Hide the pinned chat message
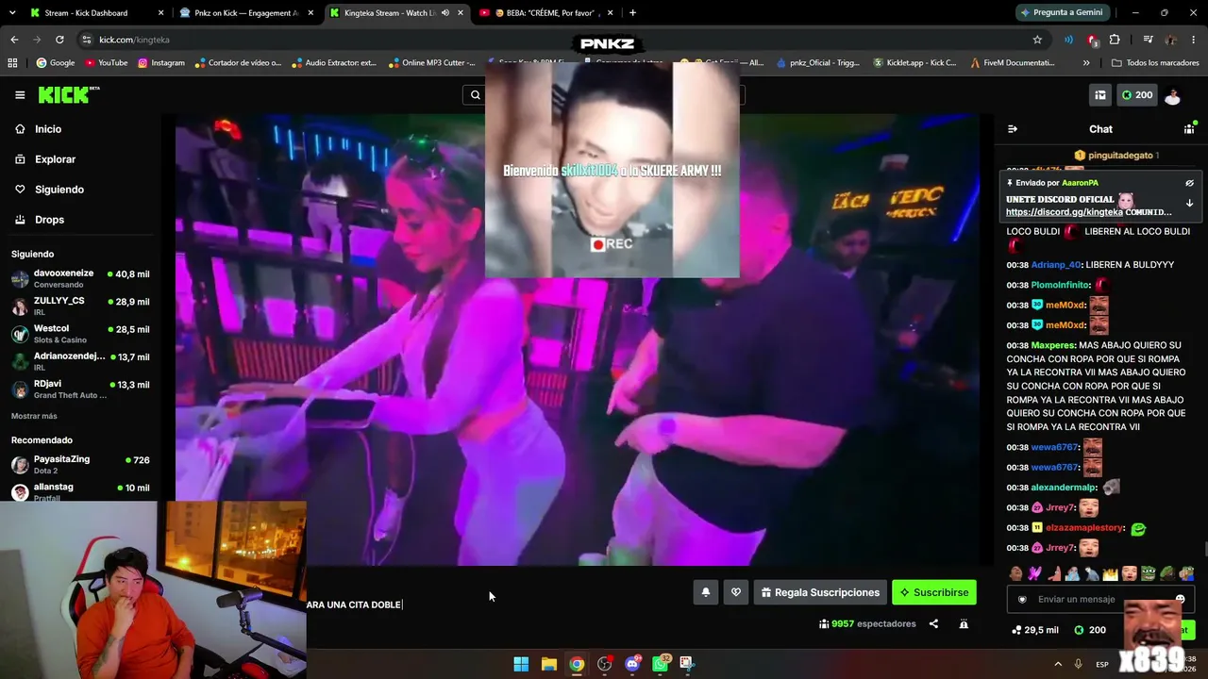This screenshot has width=1208, height=679. 1189,183
